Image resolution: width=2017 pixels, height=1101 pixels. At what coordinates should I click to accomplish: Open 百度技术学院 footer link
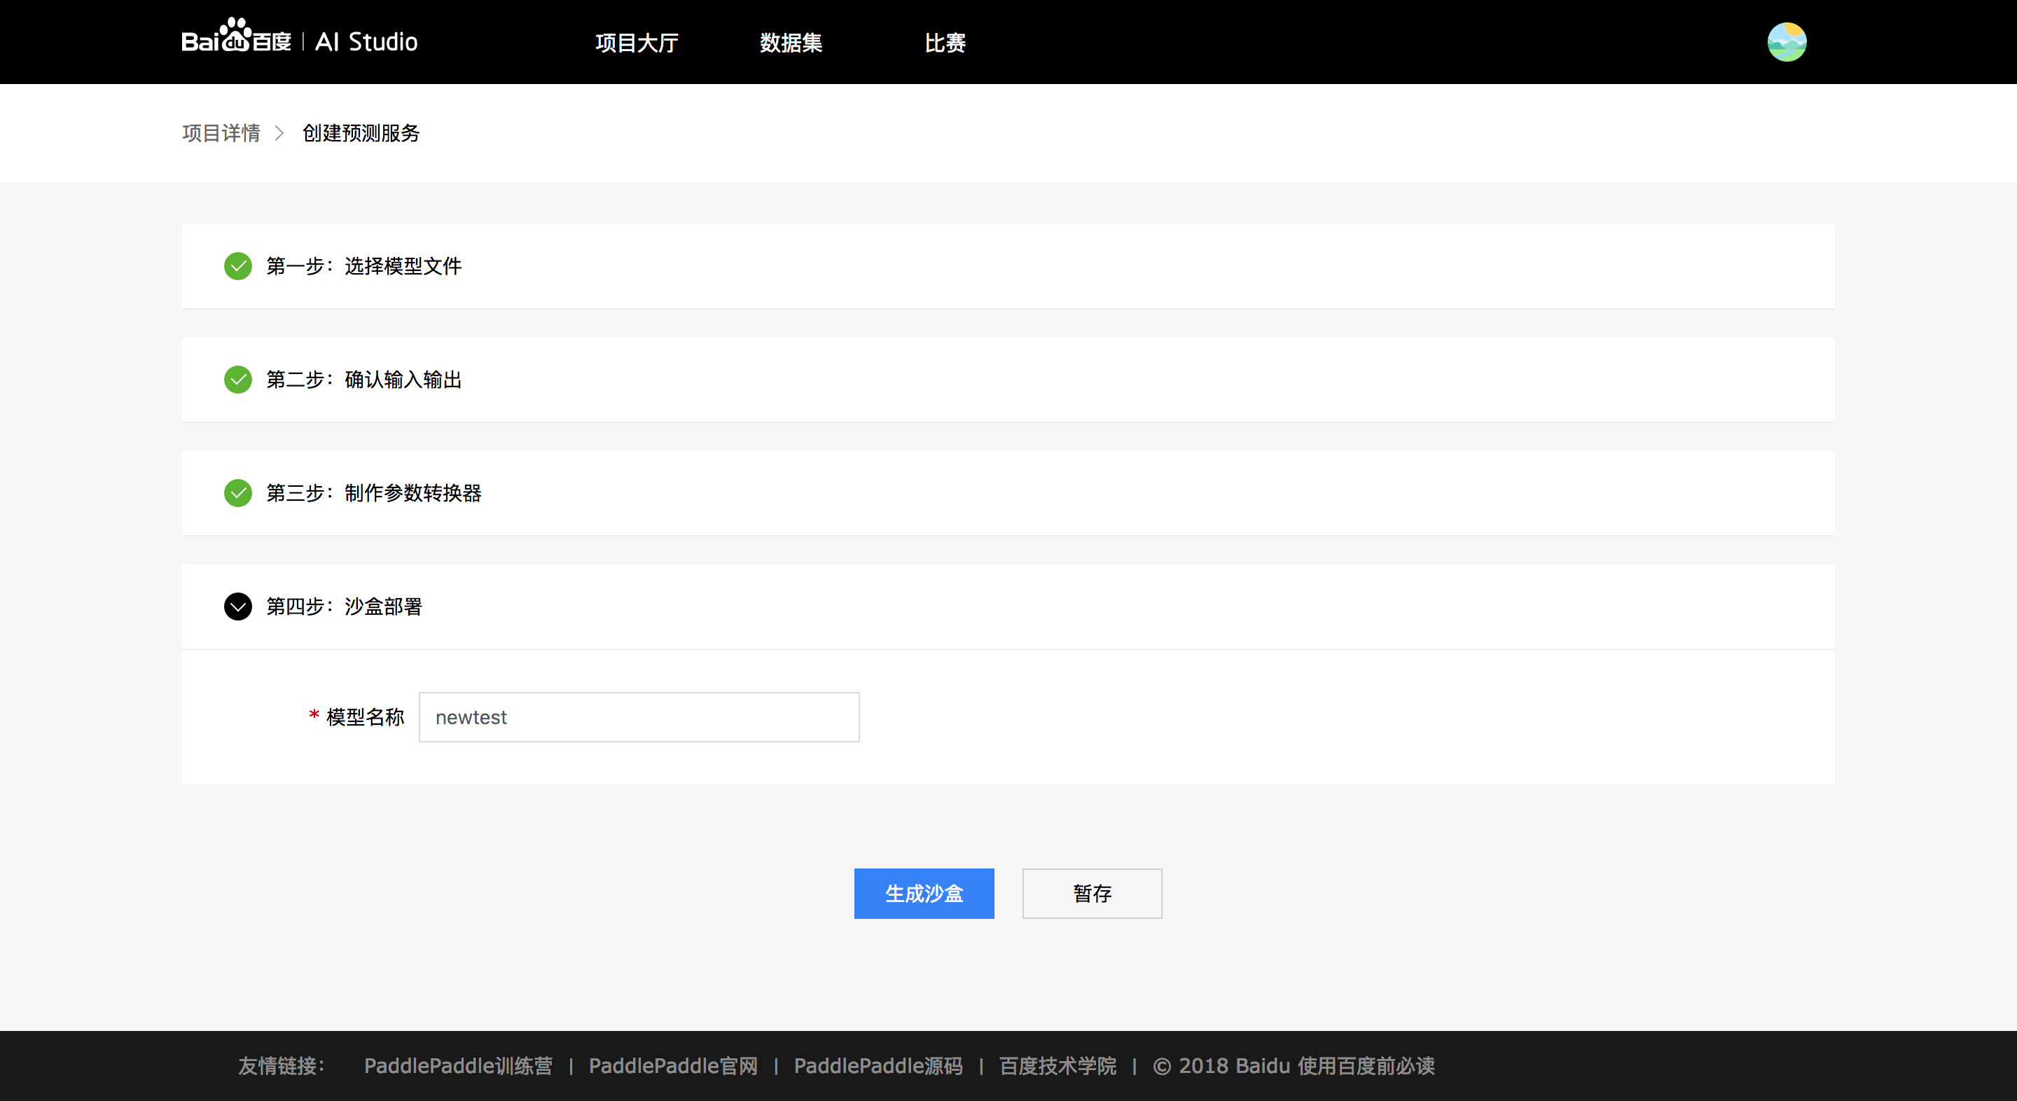pos(1057,1066)
